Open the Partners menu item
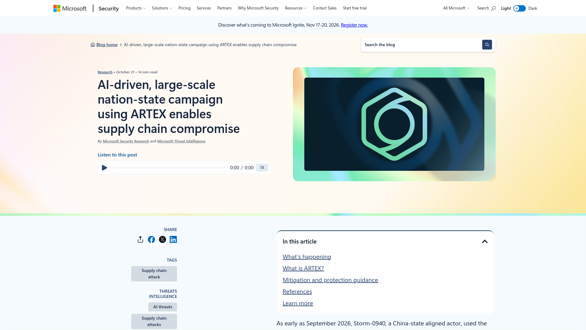The width and height of the screenshot is (586, 330). [224, 8]
